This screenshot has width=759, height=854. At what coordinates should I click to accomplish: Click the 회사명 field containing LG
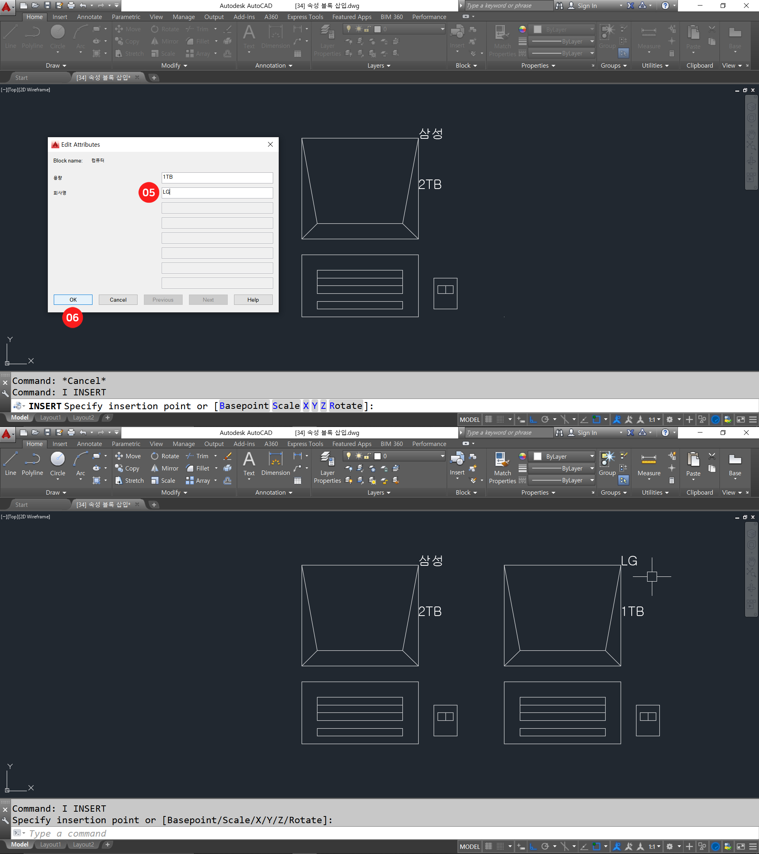pos(217,193)
